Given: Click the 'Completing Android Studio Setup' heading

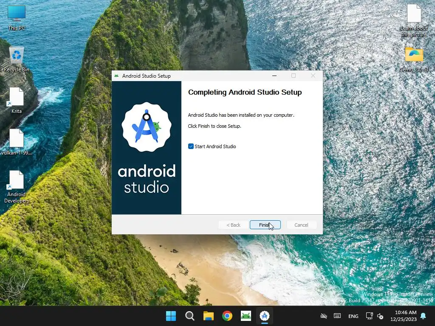Looking at the screenshot, I should click(x=245, y=92).
